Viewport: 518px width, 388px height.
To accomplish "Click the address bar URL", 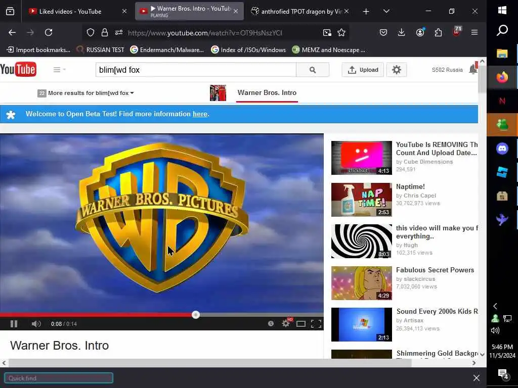I will pyautogui.click(x=205, y=33).
